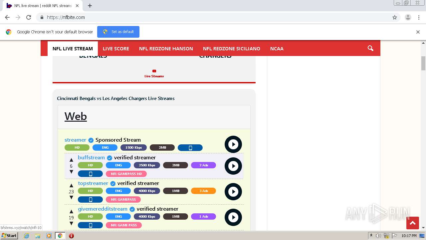Click the Live Streams YouTube icon
Viewport: 426px width, 240px height.
tap(154, 71)
